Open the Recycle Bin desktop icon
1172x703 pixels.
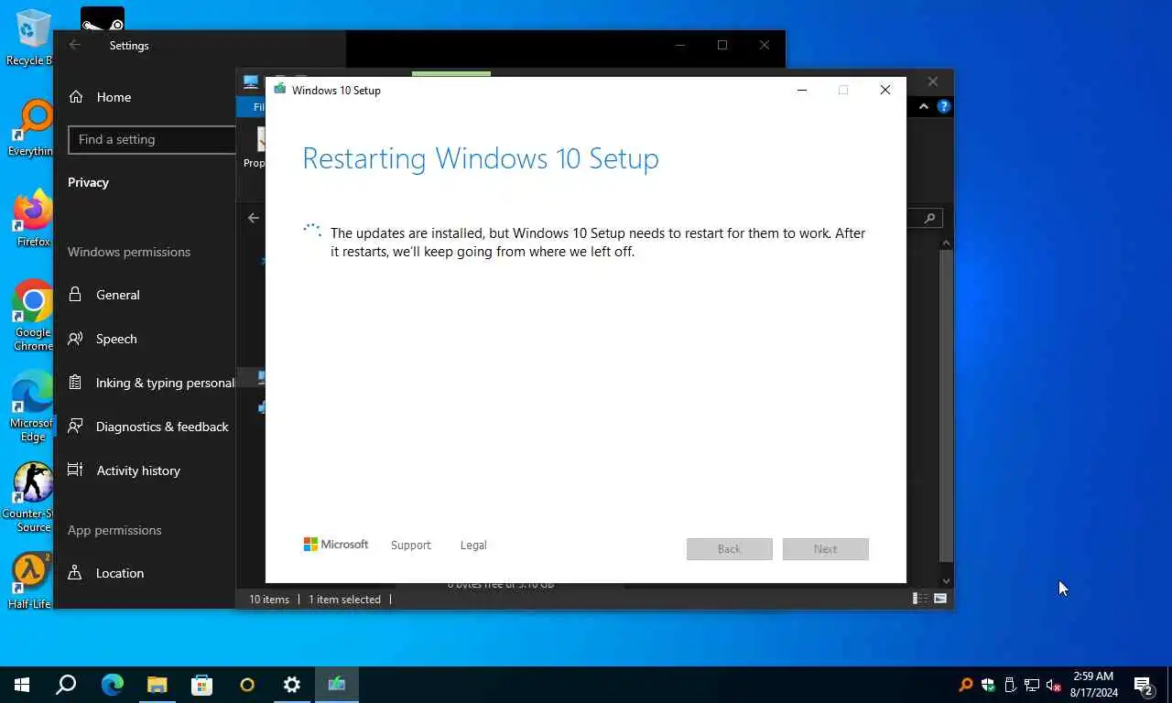click(x=31, y=38)
